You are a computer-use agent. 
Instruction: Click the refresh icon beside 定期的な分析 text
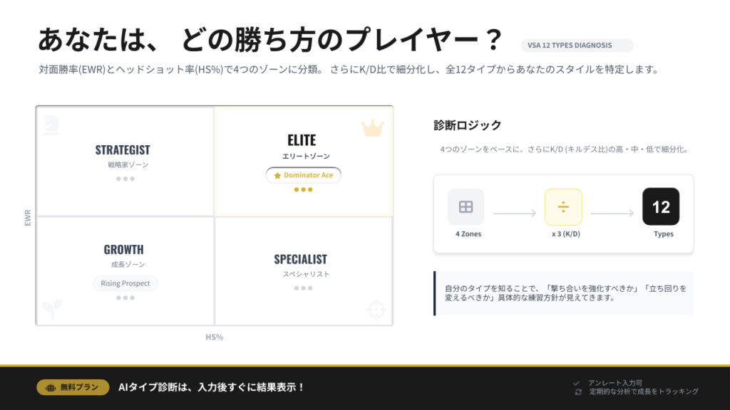click(578, 391)
